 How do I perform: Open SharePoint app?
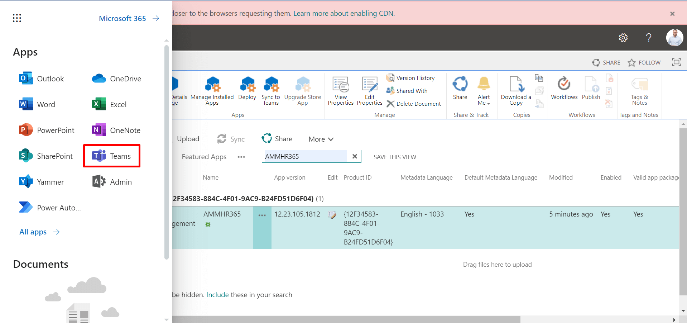46,156
